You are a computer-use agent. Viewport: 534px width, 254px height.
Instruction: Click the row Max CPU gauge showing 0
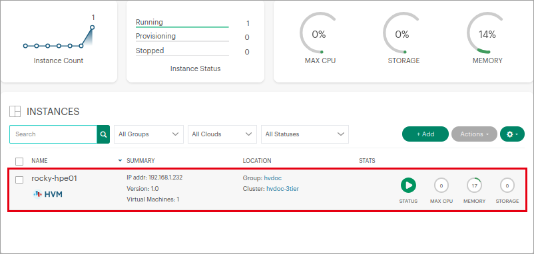441,186
